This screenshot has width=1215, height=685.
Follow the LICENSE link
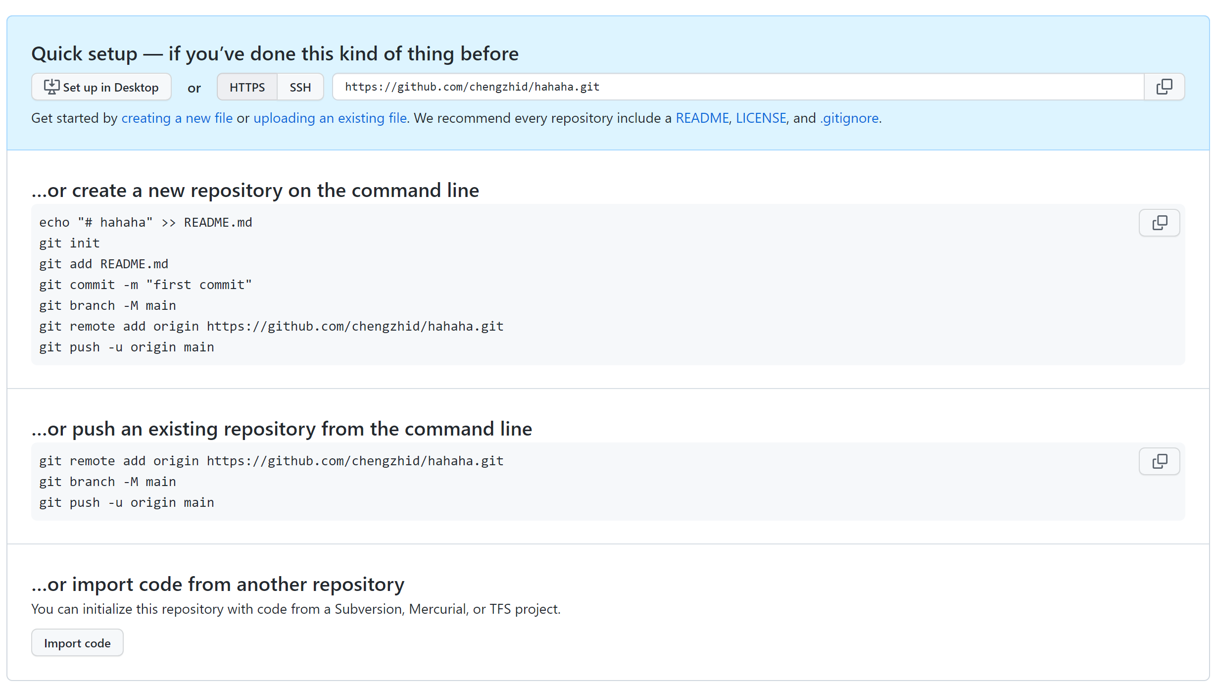point(761,118)
